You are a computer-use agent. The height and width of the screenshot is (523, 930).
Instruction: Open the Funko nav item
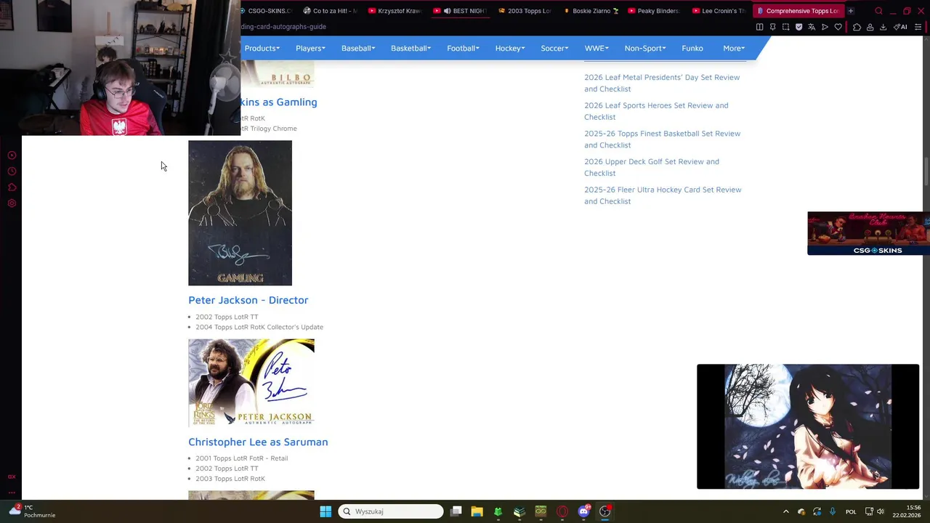[692, 48]
